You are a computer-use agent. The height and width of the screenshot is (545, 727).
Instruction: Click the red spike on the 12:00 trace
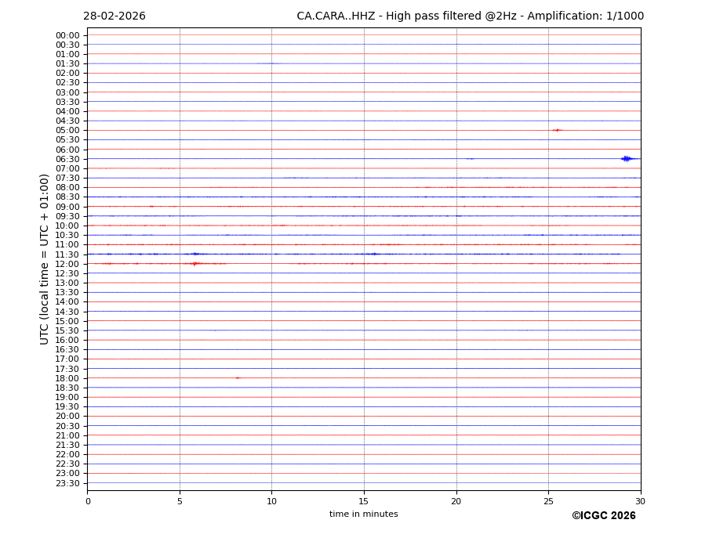coord(194,264)
